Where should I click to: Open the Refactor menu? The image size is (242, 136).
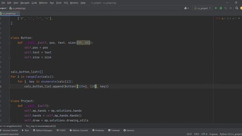click(x=43, y=3)
